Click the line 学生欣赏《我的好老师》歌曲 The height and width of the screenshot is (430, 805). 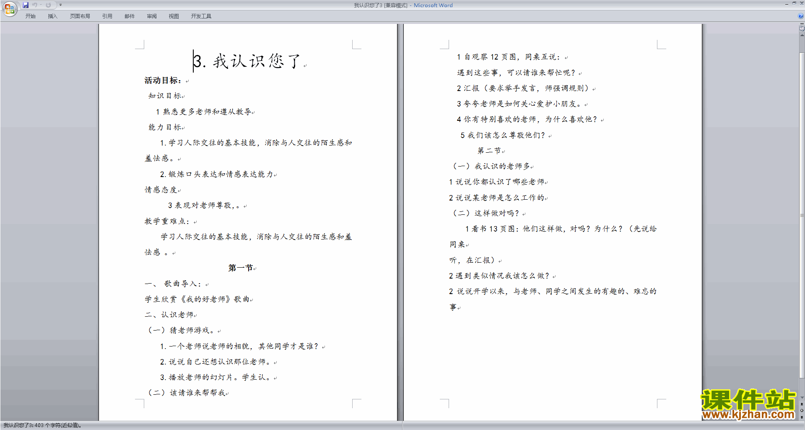pos(197,299)
